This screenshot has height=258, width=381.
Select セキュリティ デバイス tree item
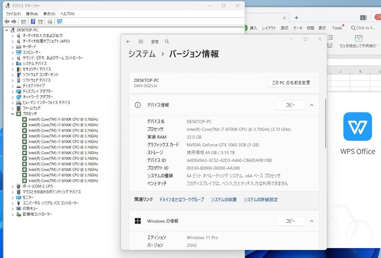click(x=34, y=69)
